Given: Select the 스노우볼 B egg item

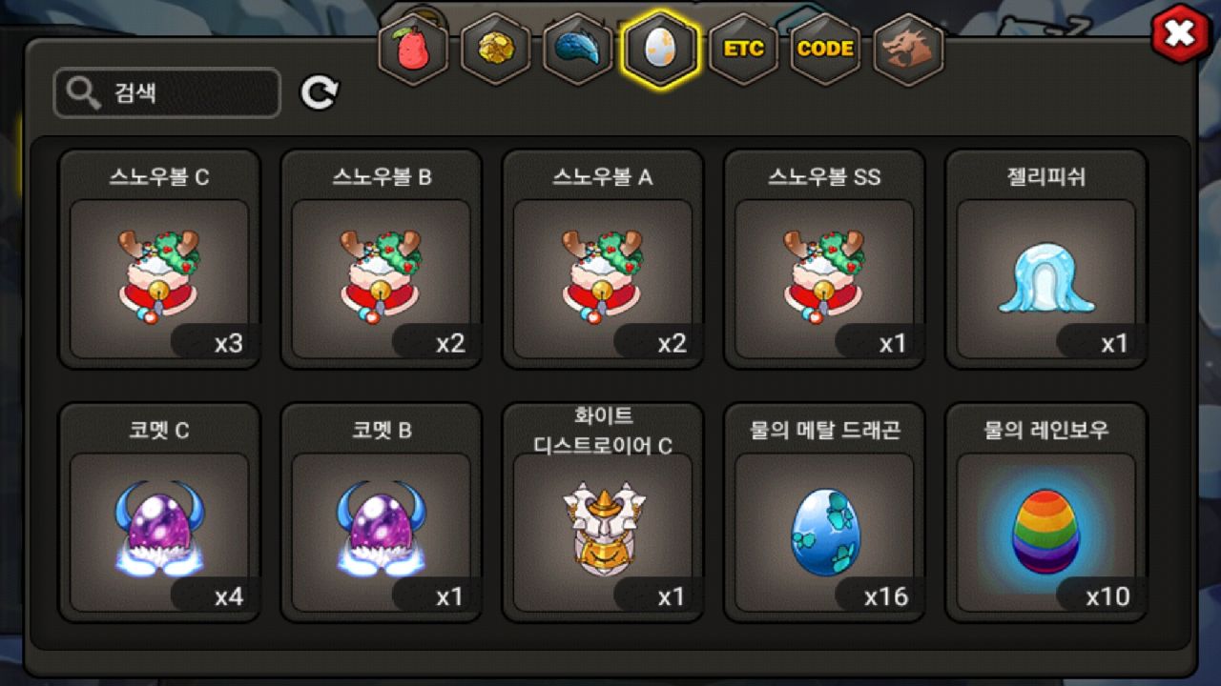Looking at the screenshot, I should 381,259.
